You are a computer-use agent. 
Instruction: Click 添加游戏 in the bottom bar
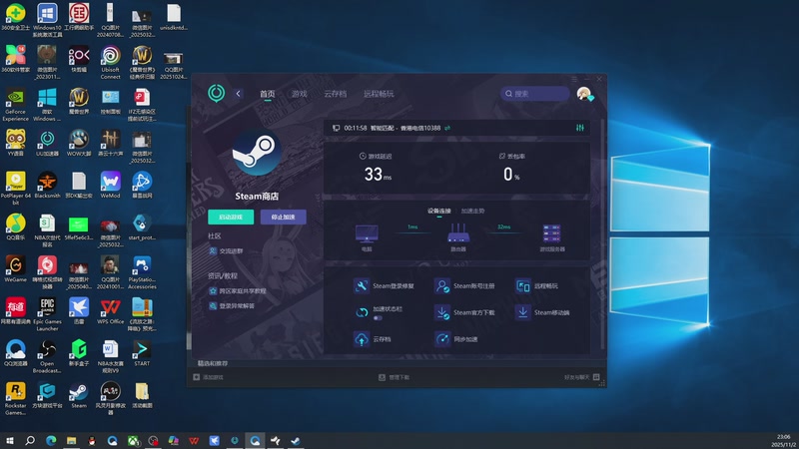point(208,377)
